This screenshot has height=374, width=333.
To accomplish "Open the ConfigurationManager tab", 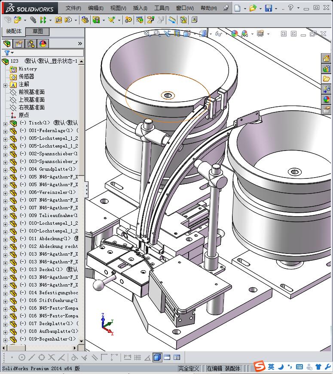I will click(x=31, y=44).
